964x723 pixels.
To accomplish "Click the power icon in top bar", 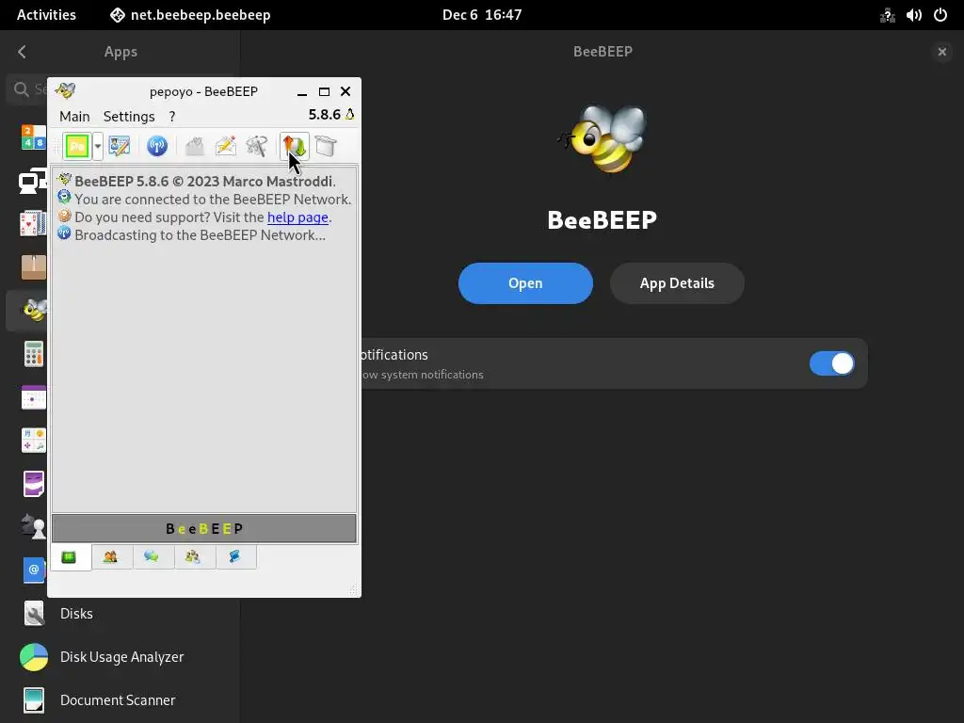I will [940, 15].
